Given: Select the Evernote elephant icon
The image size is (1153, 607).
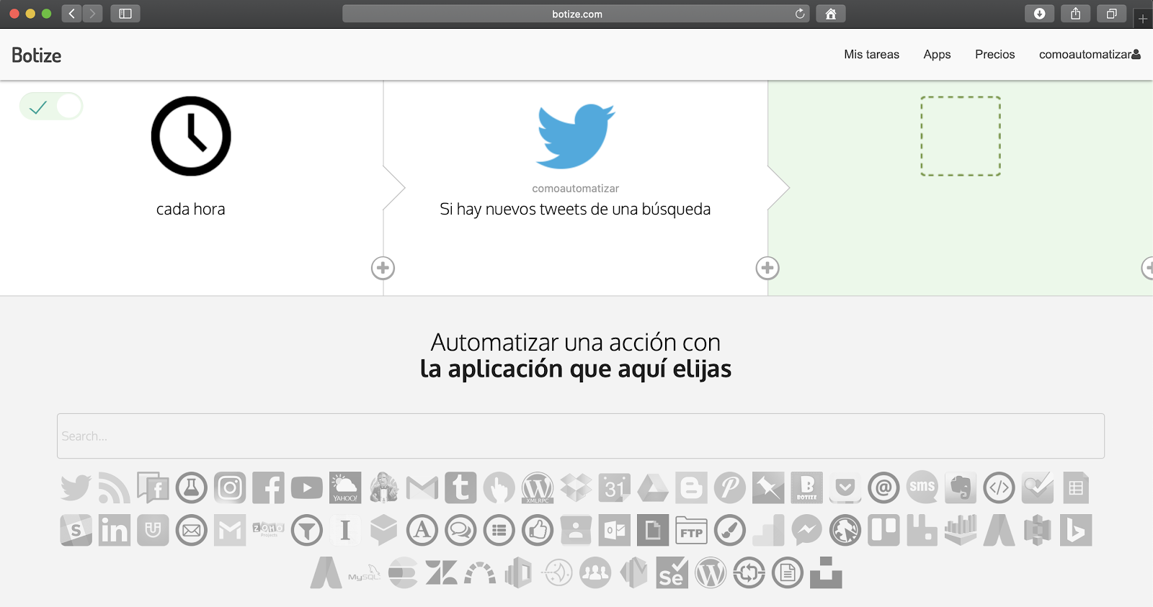Looking at the screenshot, I should [961, 487].
